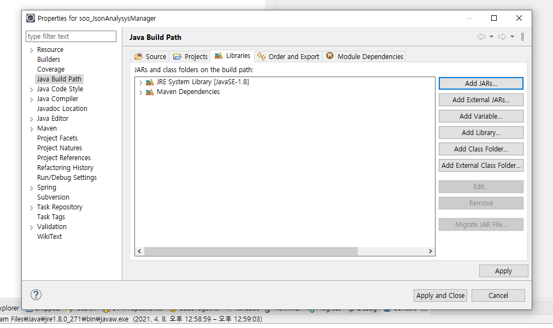Select Builders in the properties tree
The image size is (553, 328).
pos(49,59)
